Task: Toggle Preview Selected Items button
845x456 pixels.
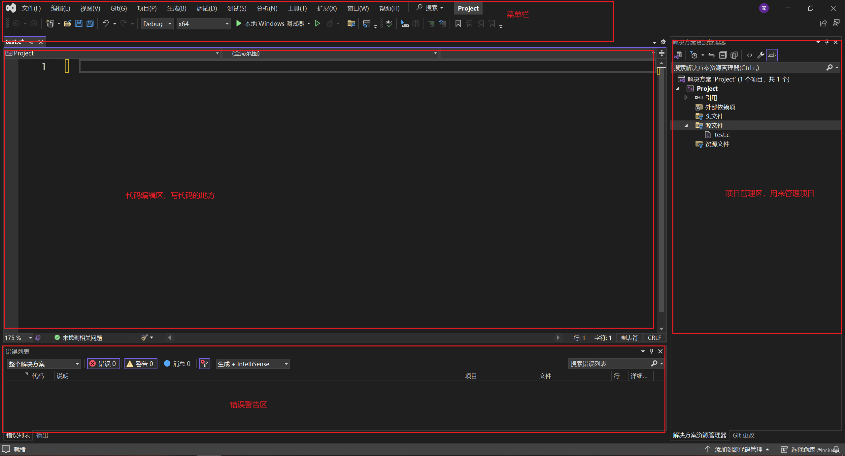Action: pos(772,55)
